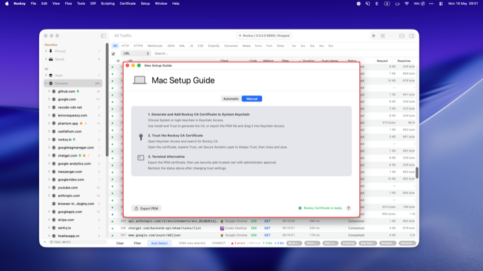Click the Clear button
Image resolution: width=483 pixels, height=271 pixels.
click(x=120, y=243)
